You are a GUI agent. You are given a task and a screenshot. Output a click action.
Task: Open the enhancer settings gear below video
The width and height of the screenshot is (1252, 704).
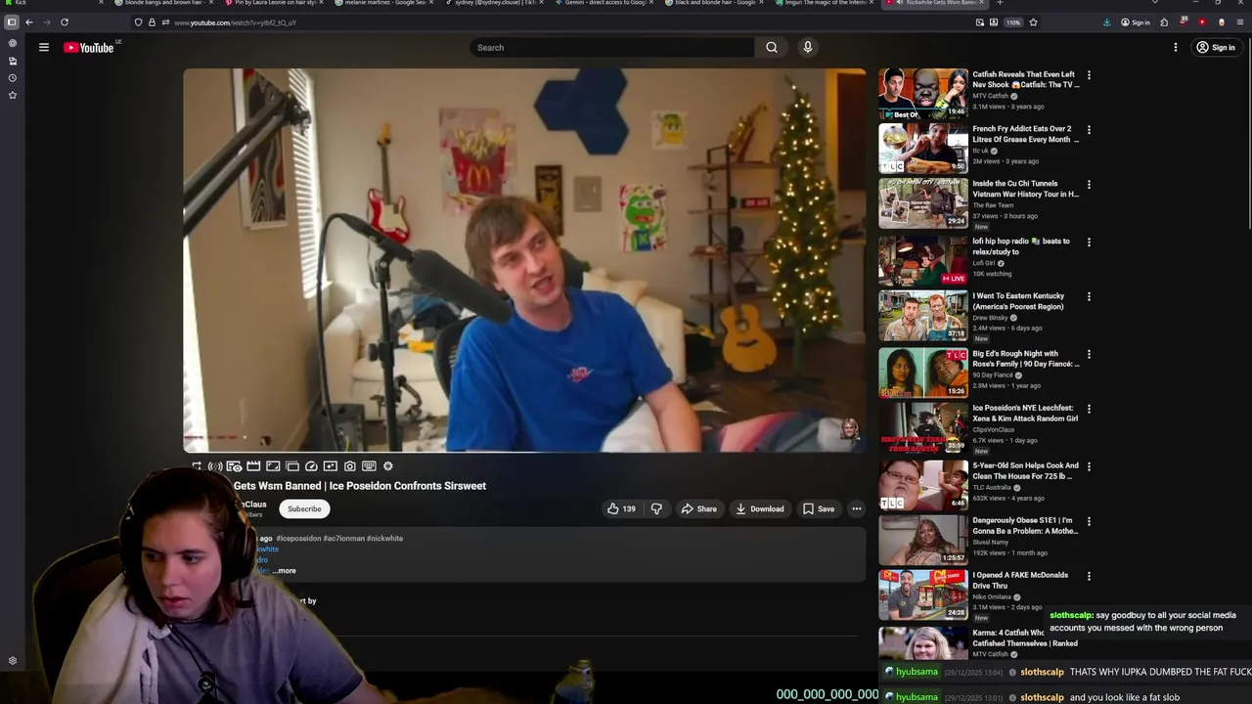[387, 466]
